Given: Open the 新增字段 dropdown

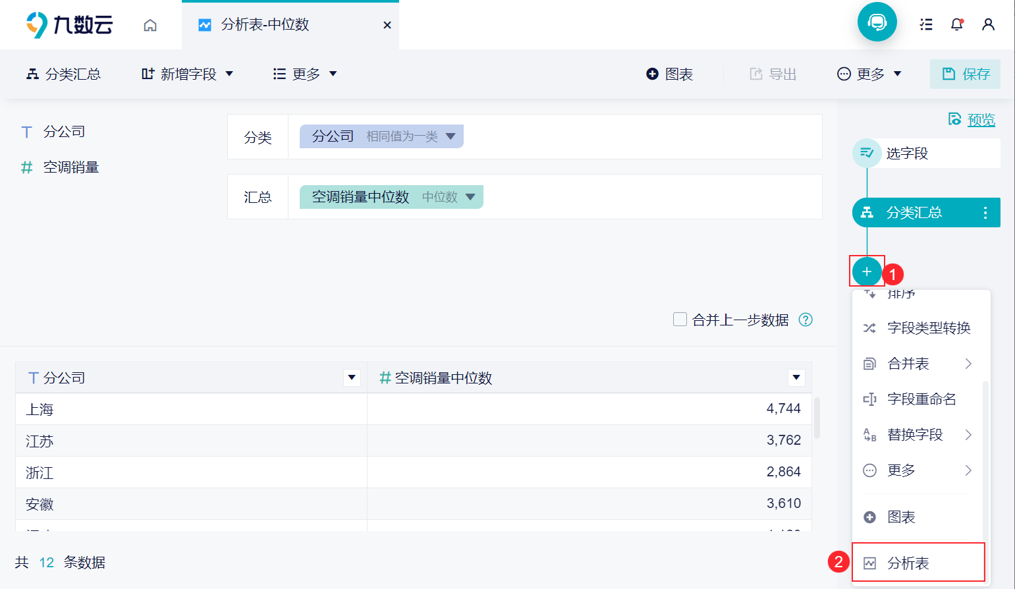Looking at the screenshot, I should tap(188, 74).
